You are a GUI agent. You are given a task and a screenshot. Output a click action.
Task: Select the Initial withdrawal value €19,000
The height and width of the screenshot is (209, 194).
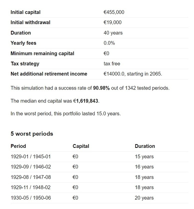pyautogui.click(x=113, y=22)
